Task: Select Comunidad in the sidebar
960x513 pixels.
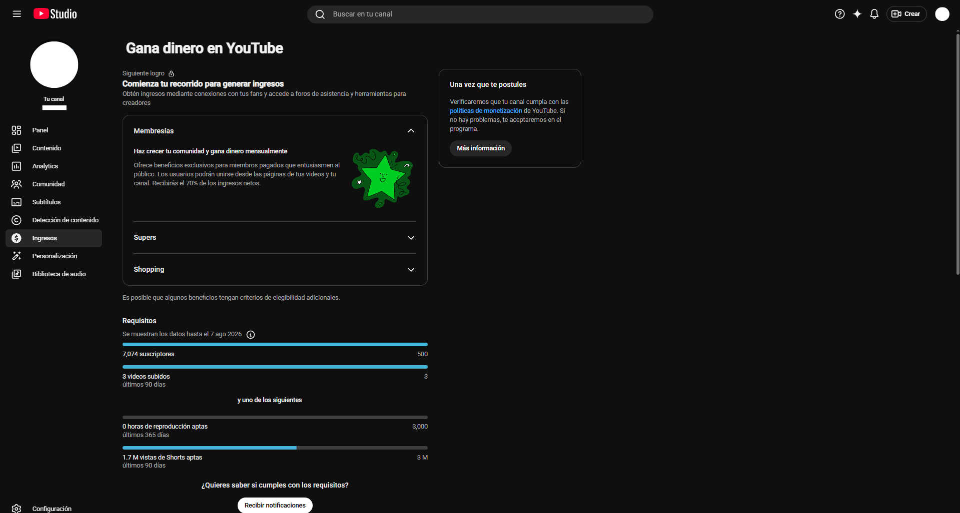Action: [54, 184]
